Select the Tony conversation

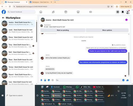pyautogui.click(x=18, y=46)
